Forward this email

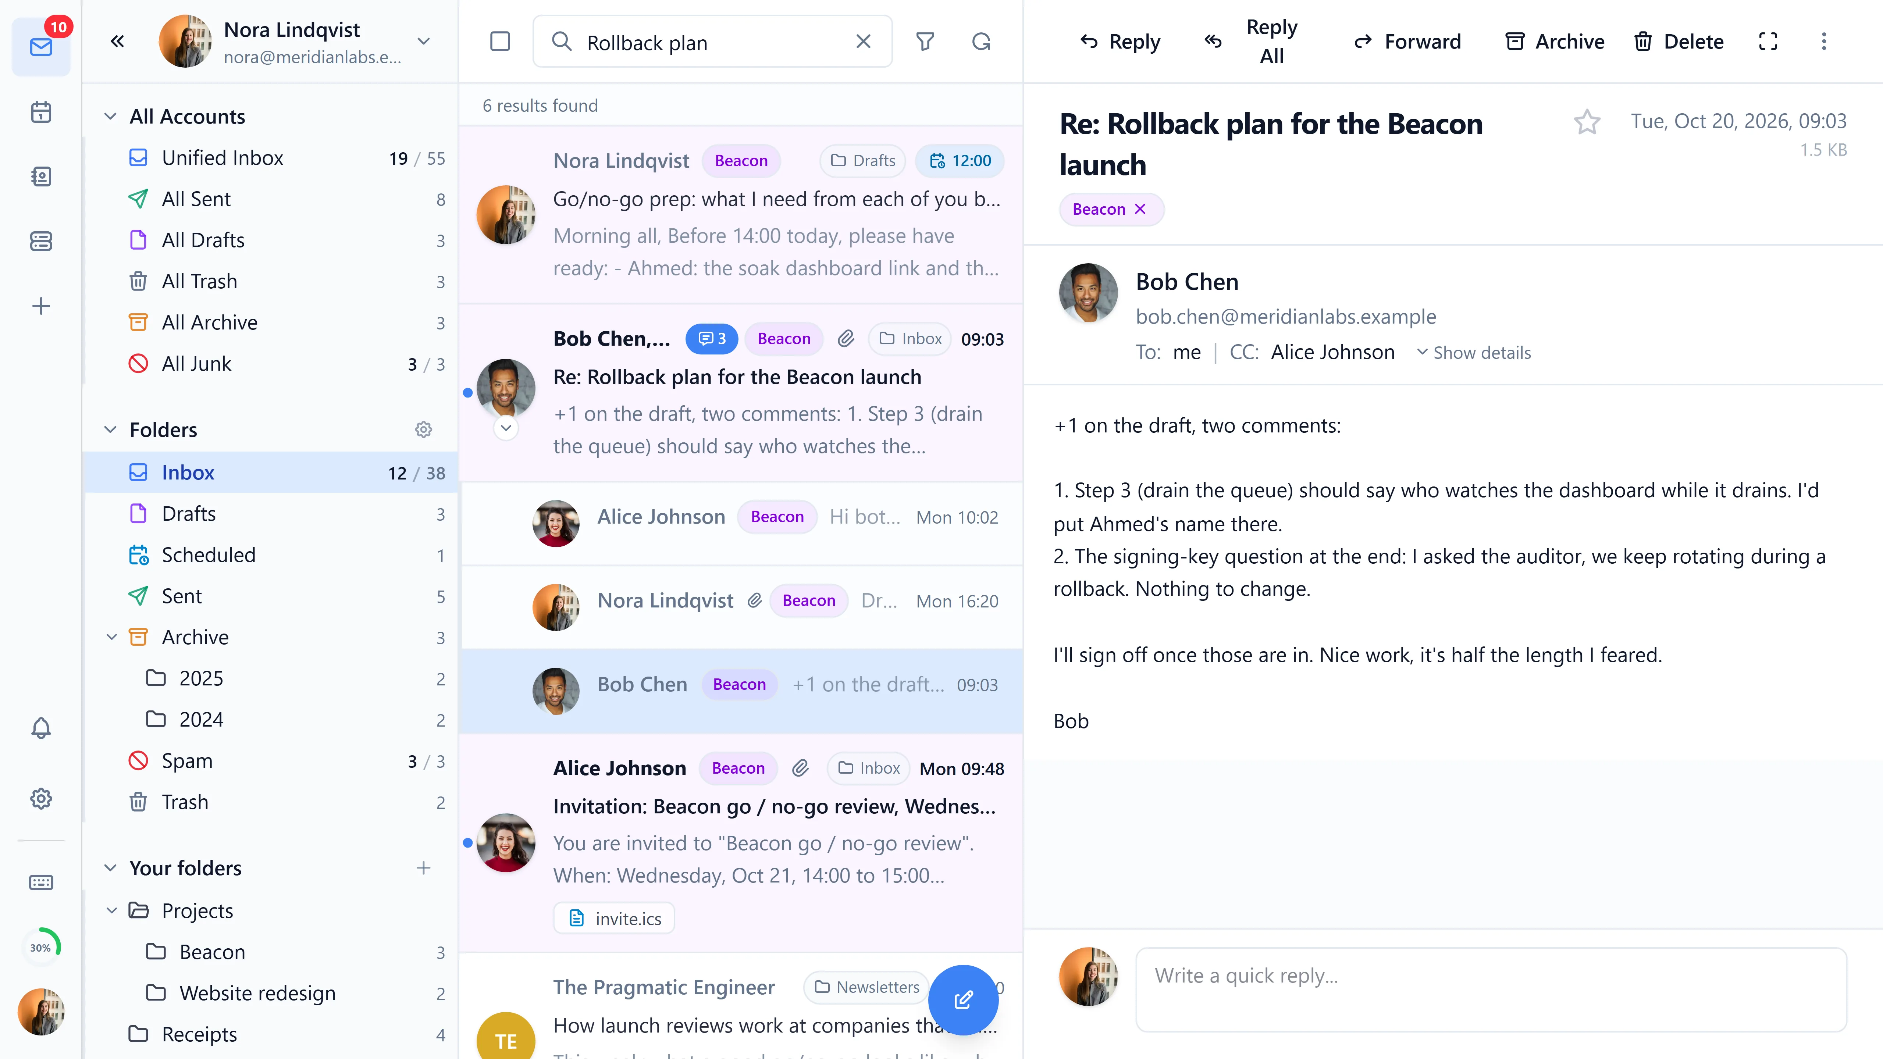[1407, 42]
